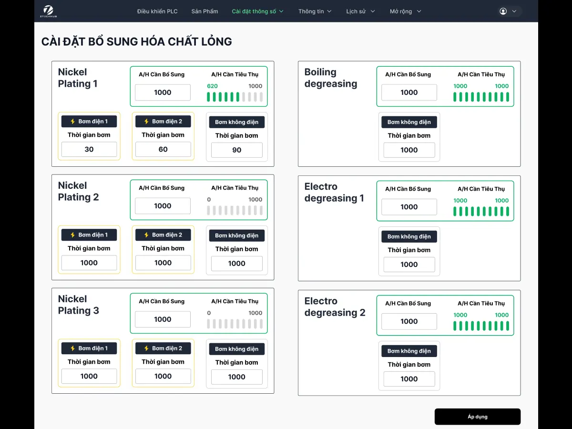Edit A/H Cần Bổ Sung for Nickel Plating 2
This screenshot has width=572, height=429.
coord(163,206)
